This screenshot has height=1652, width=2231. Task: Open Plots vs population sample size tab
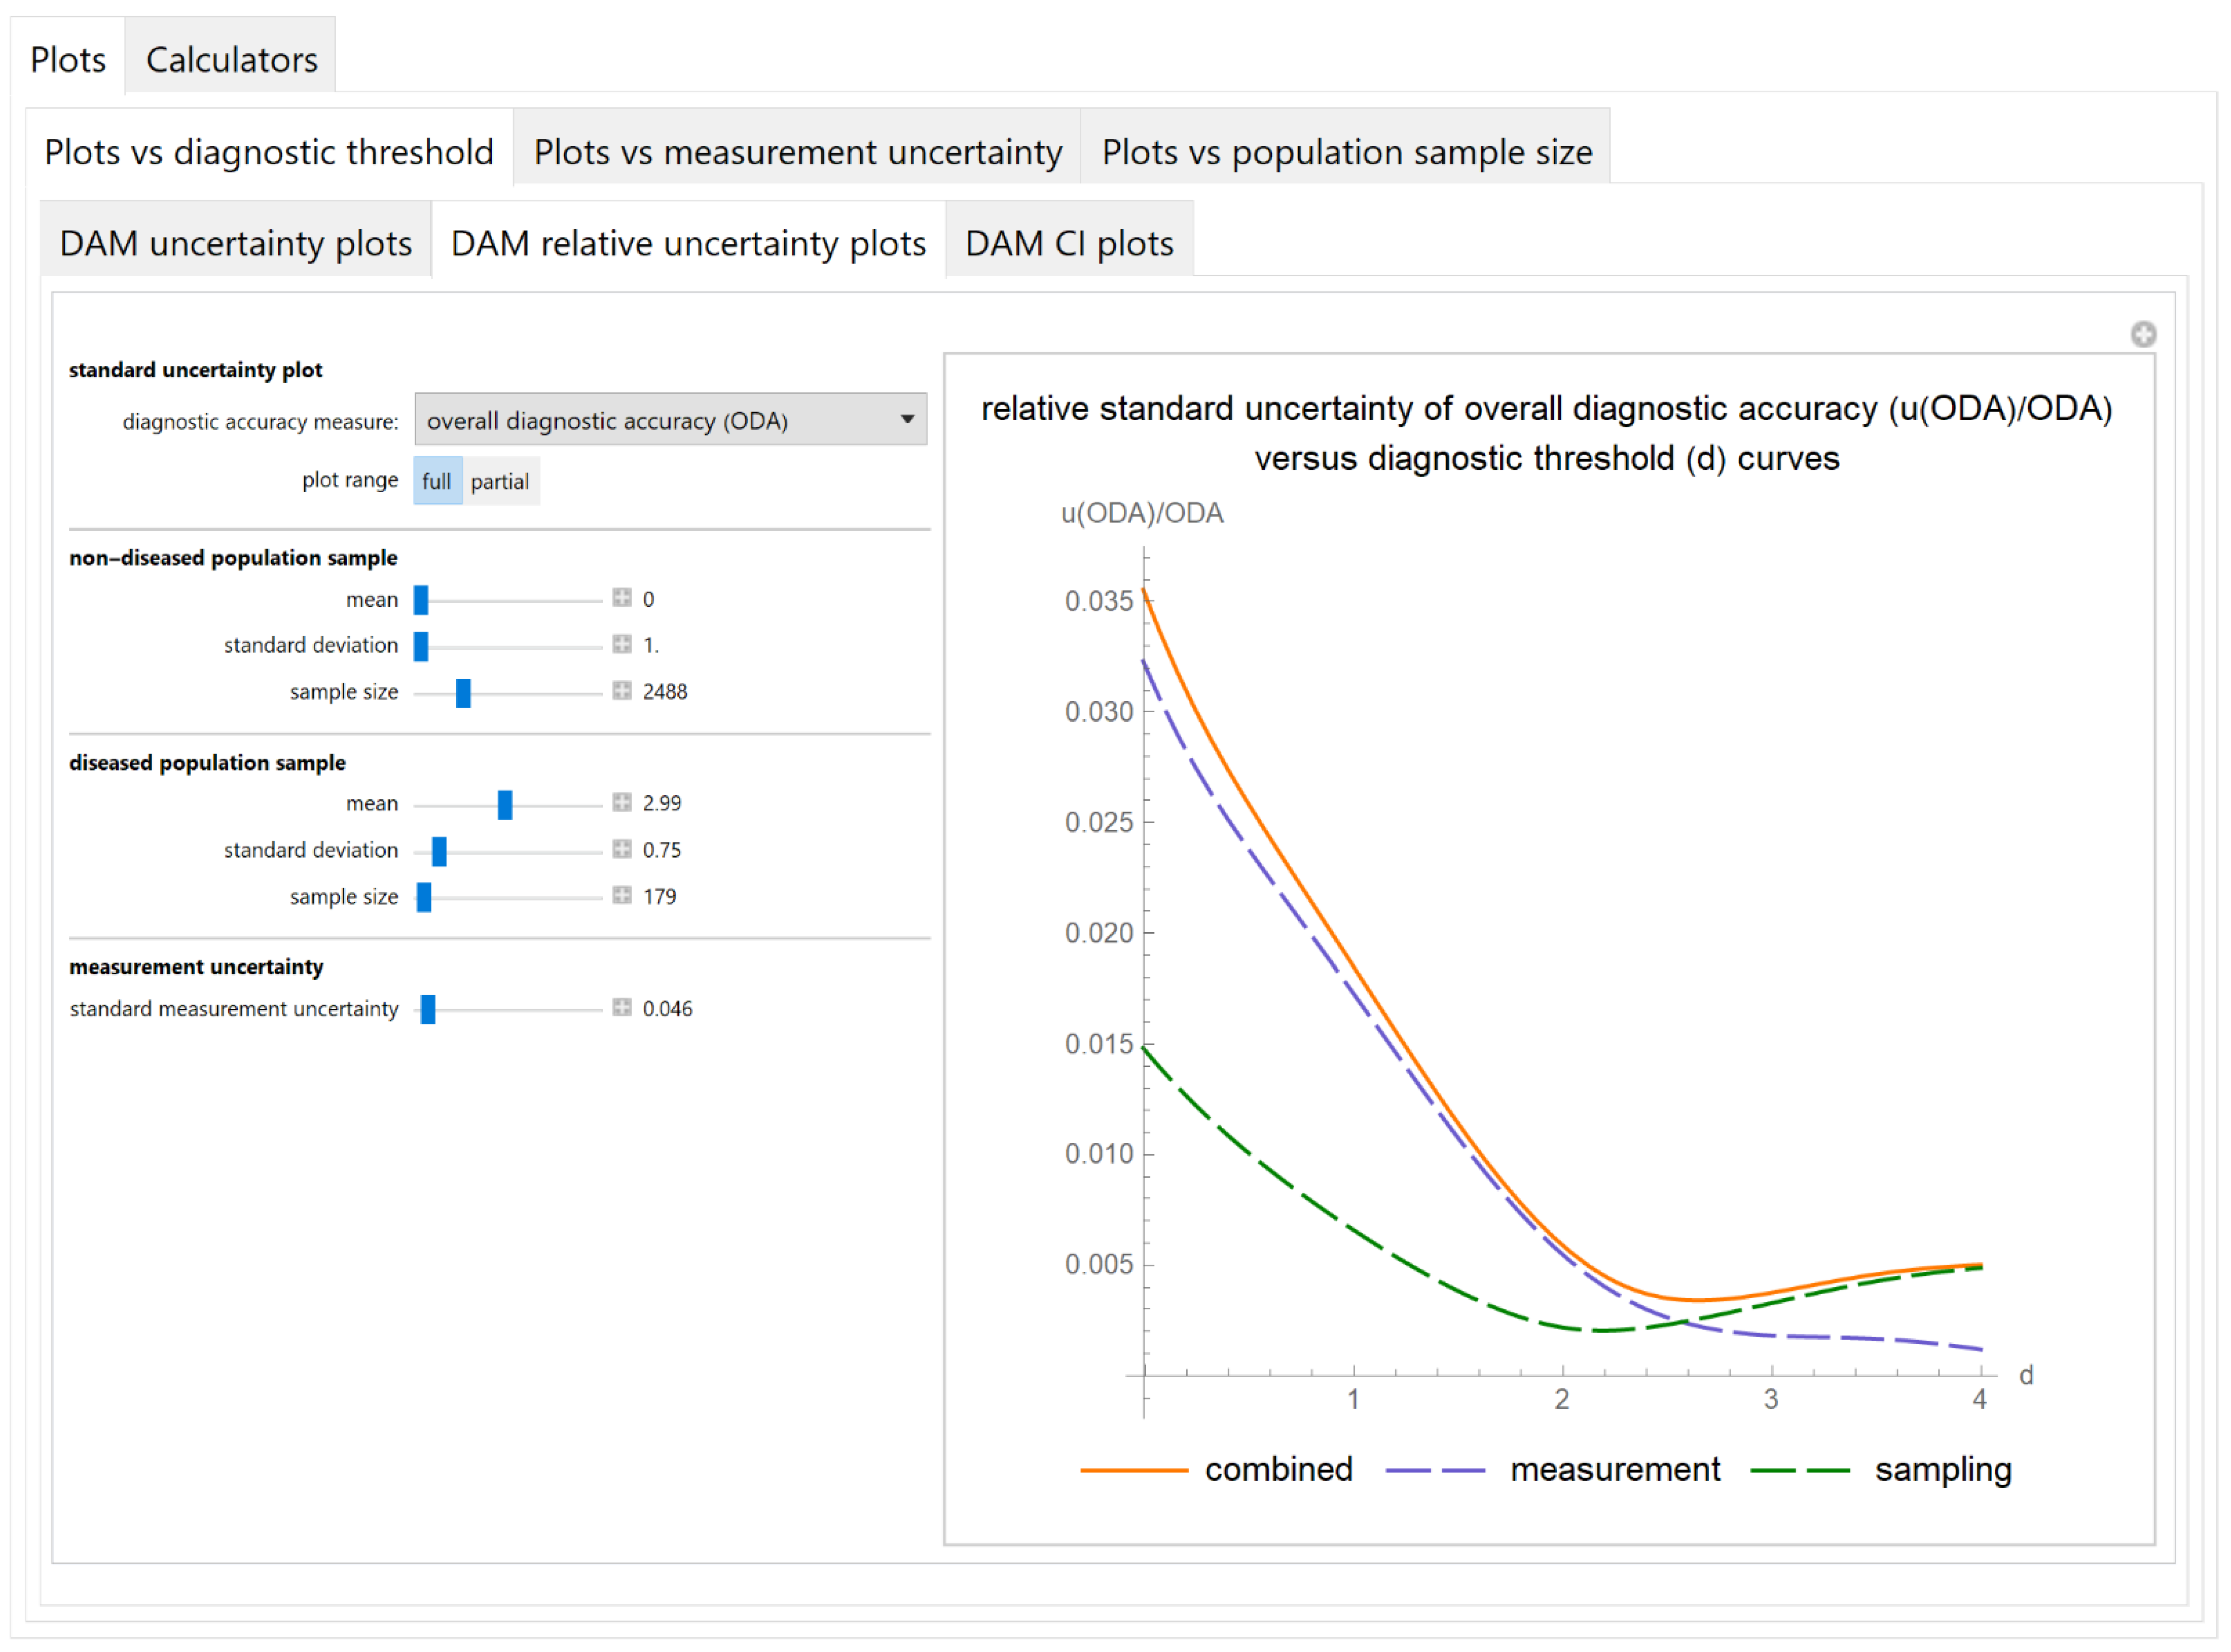1346,152
